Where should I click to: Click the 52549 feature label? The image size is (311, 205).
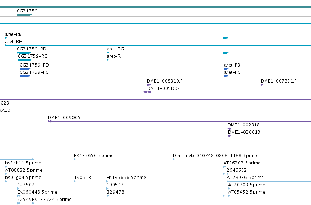(24, 200)
